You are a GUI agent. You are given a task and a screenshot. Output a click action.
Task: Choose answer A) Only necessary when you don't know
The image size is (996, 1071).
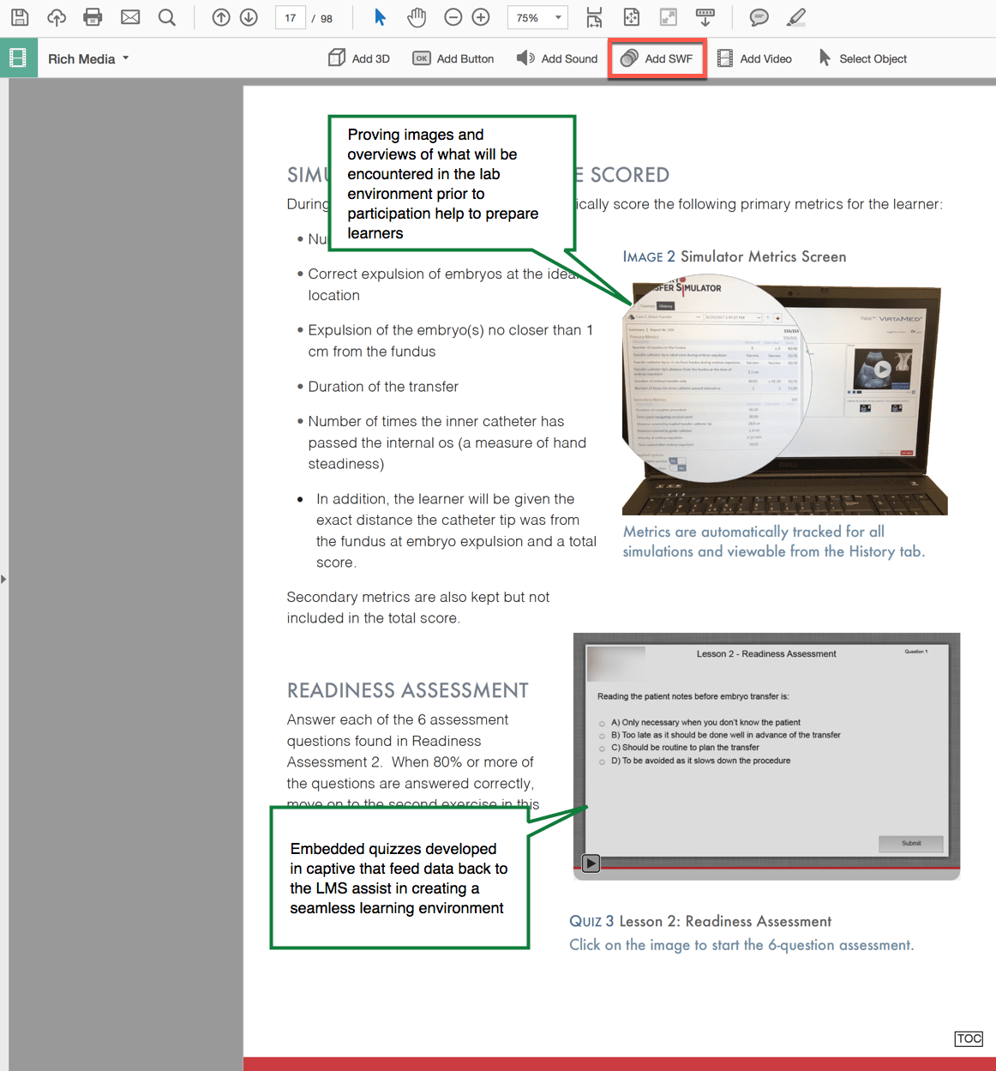tap(601, 722)
